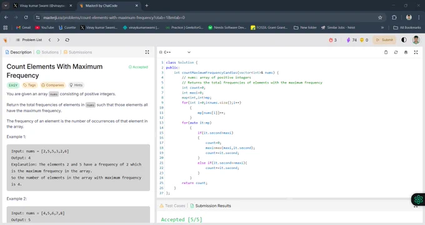The width and height of the screenshot is (425, 225).
Task: Close the Vinay kumar Swami X tab
Action: coord(71,6)
